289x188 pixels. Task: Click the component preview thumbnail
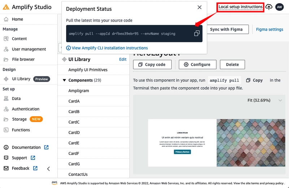coord(216,143)
